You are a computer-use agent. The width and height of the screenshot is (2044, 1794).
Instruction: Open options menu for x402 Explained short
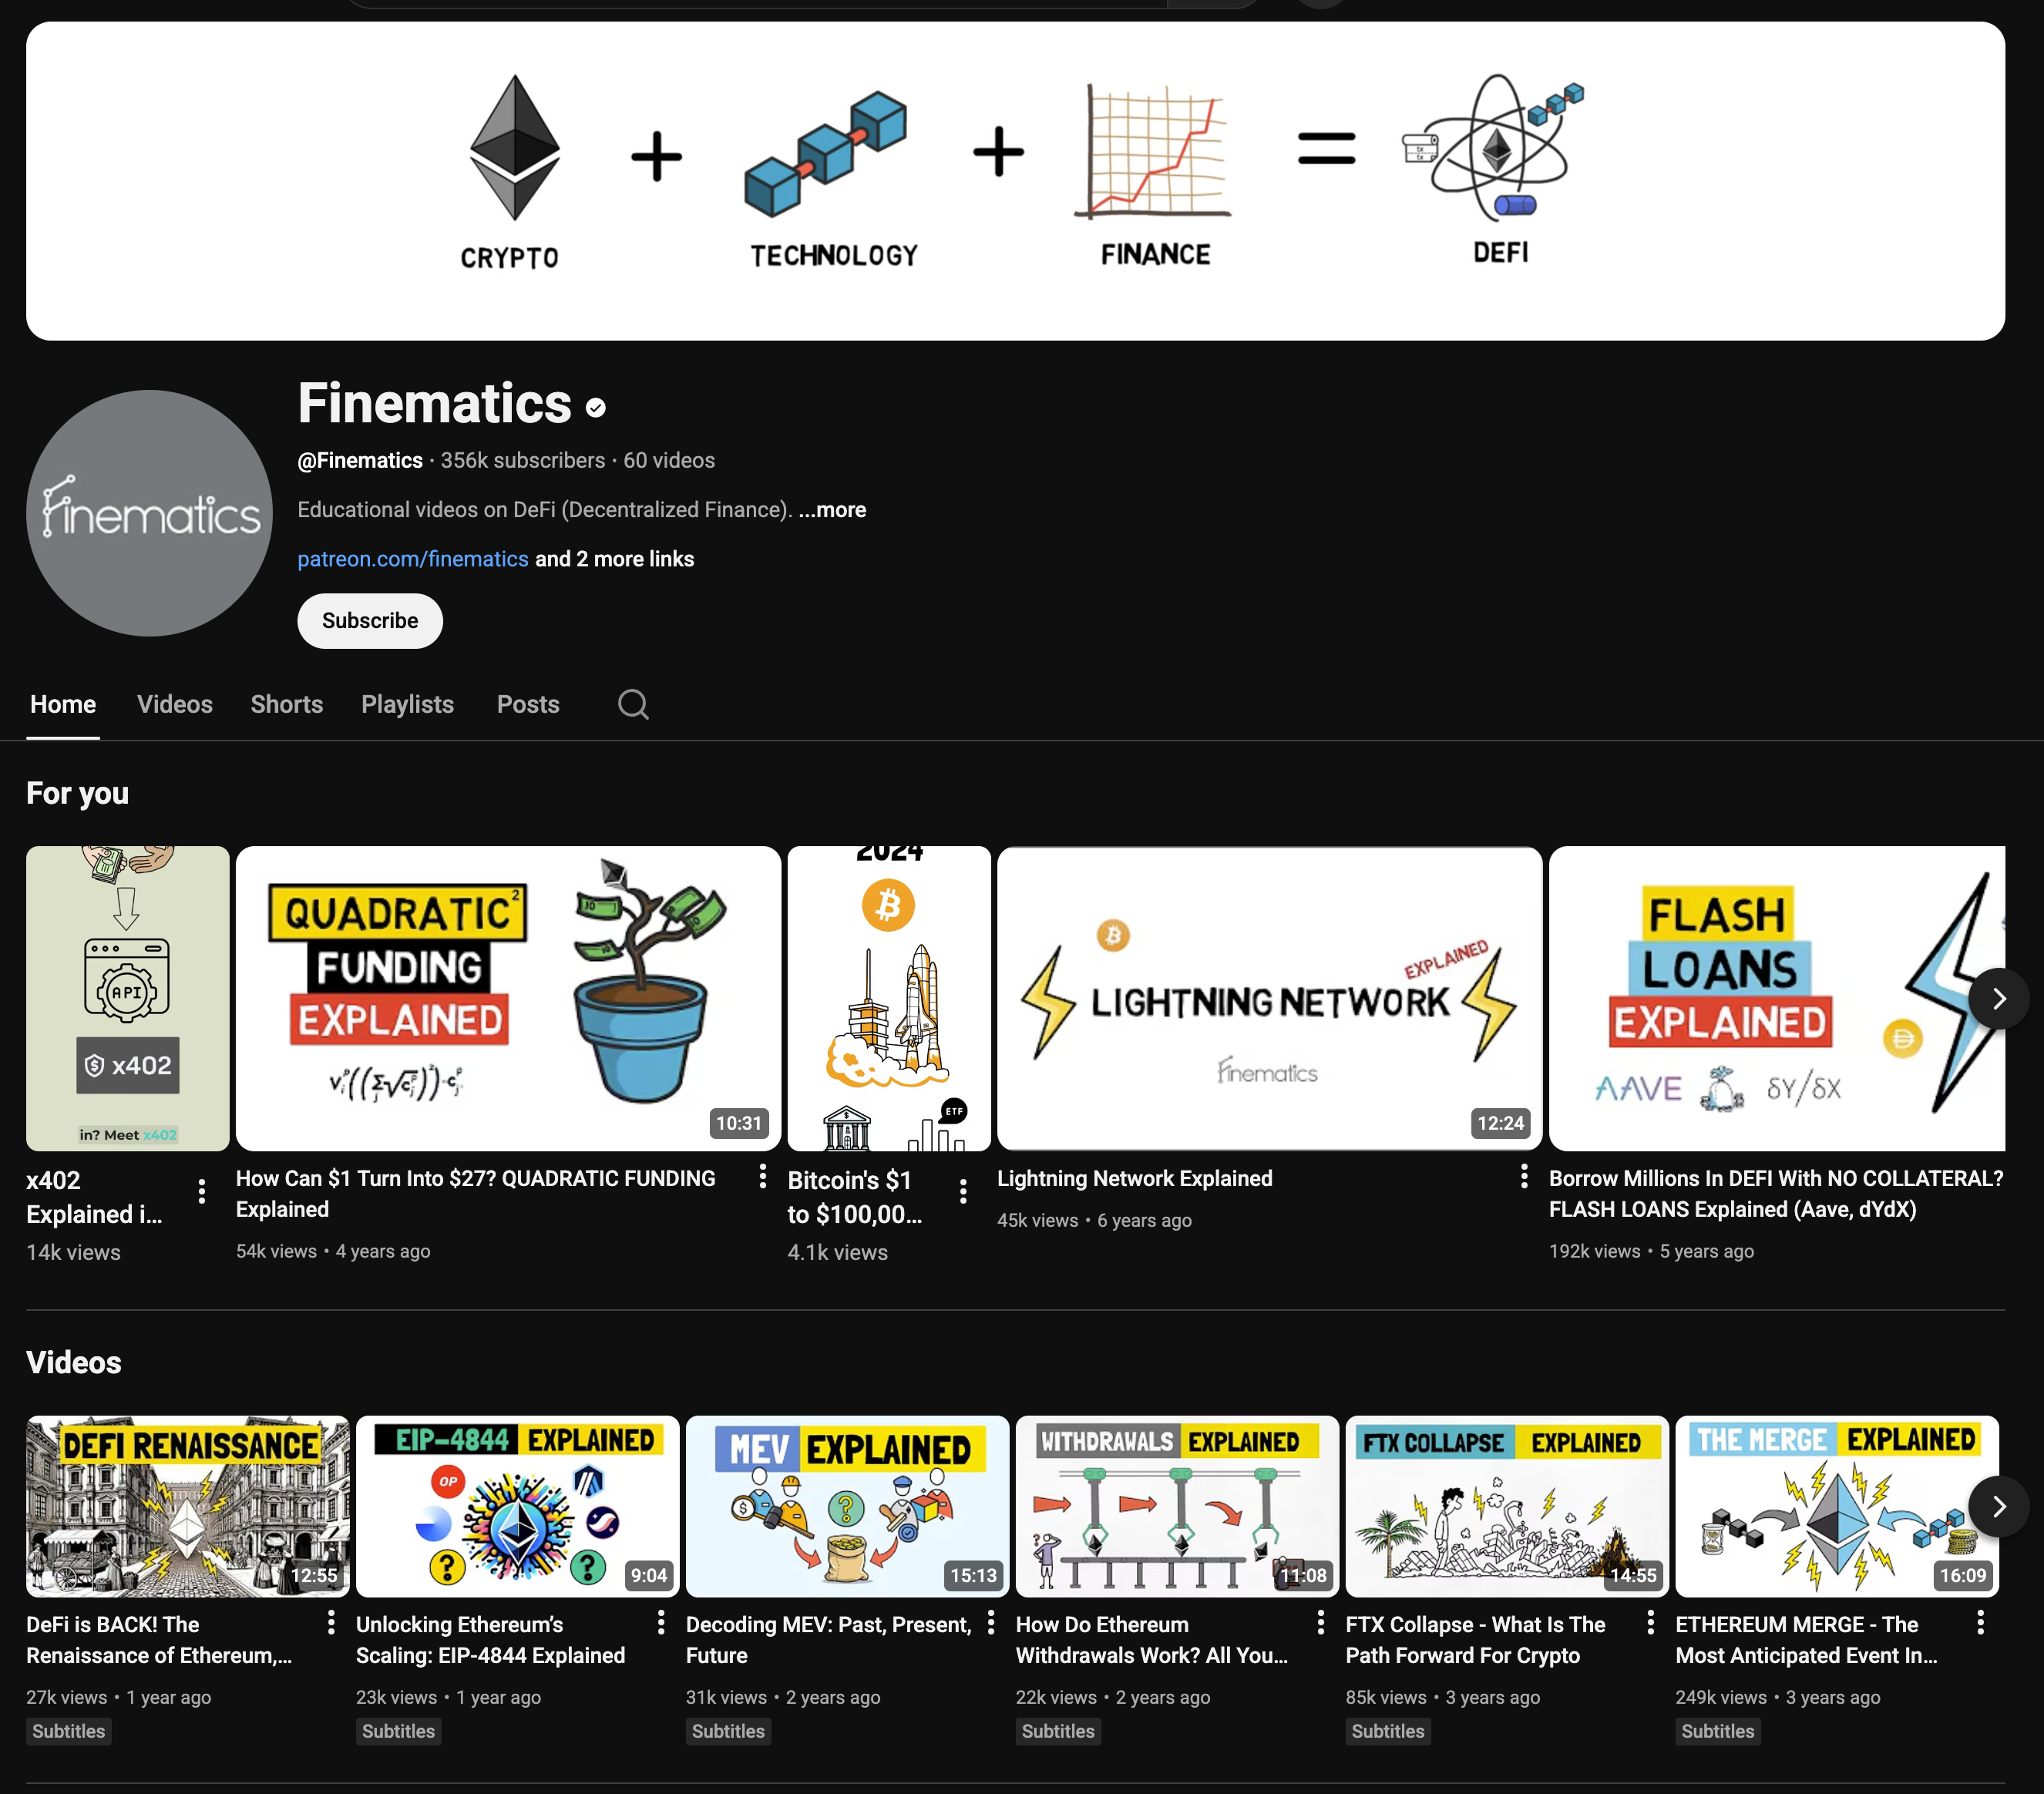click(x=202, y=1190)
